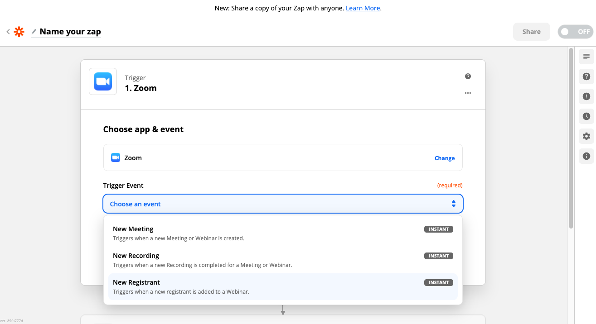
Task: Click the small Zoom icon in app field
Action: pos(116,157)
